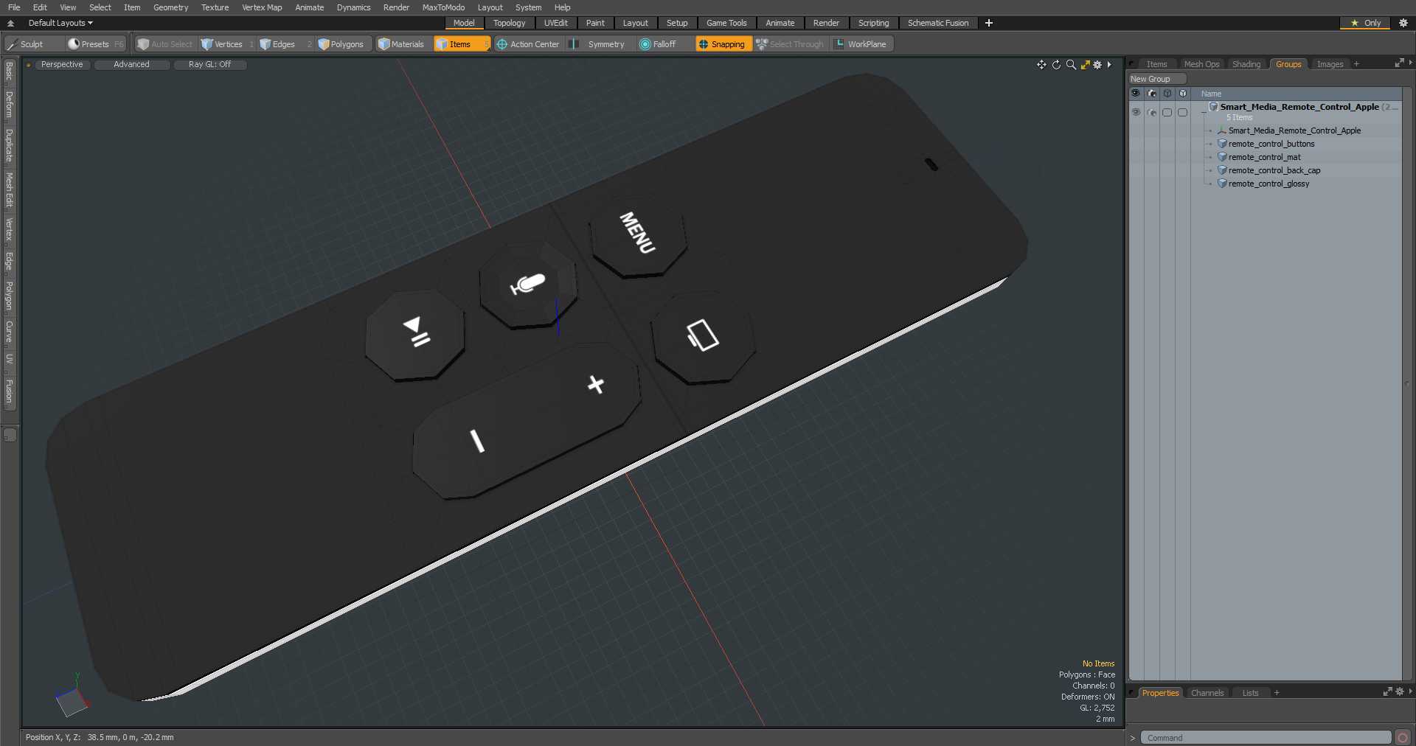Switch to Edges selection mode
The height and width of the screenshot is (746, 1416).
coord(285,44)
